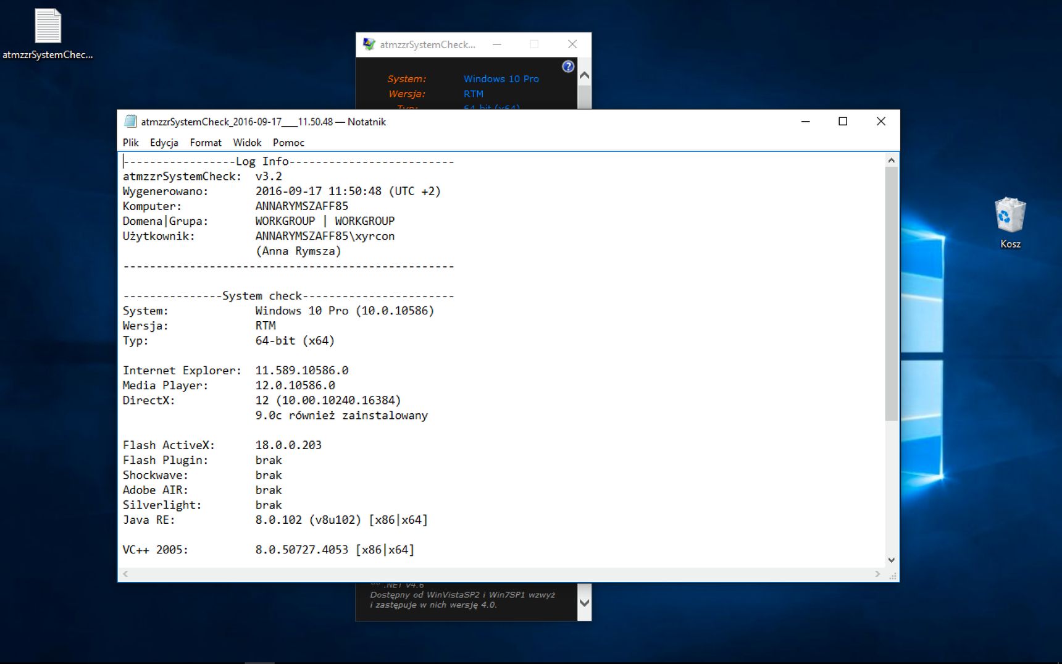The height and width of the screenshot is (664, 1062).
Task: Minimize the Notatnik window
Action: pyautogui.click(x=805, y=122)
